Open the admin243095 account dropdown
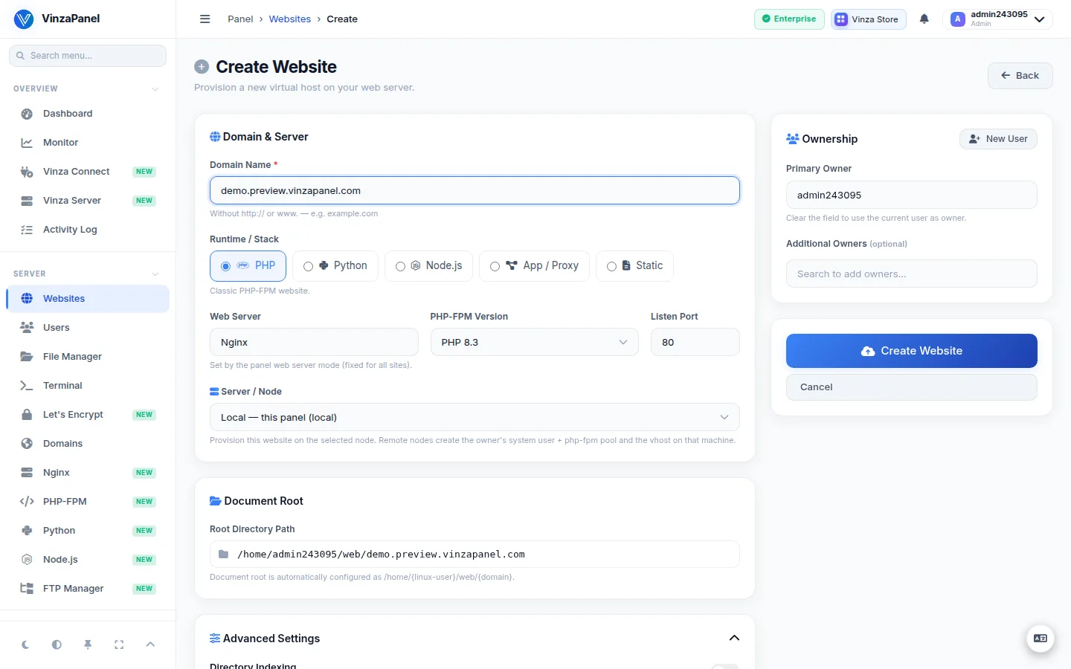The image size is (1071, 669). point(998,19)
